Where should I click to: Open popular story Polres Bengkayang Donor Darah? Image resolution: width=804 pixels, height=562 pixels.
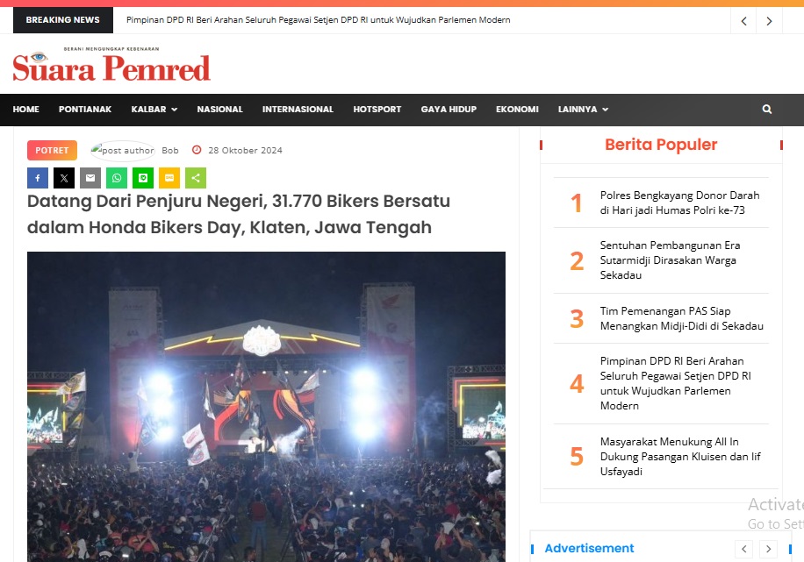(x=679, y=203)
